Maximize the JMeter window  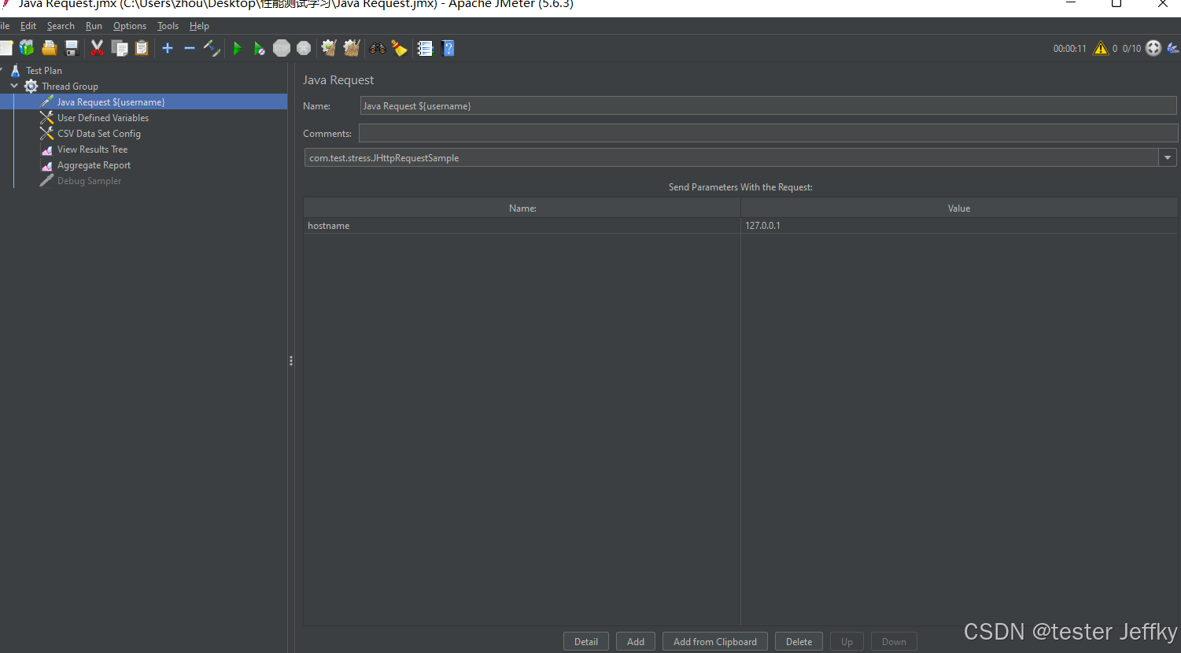[x=1116, y=4]
